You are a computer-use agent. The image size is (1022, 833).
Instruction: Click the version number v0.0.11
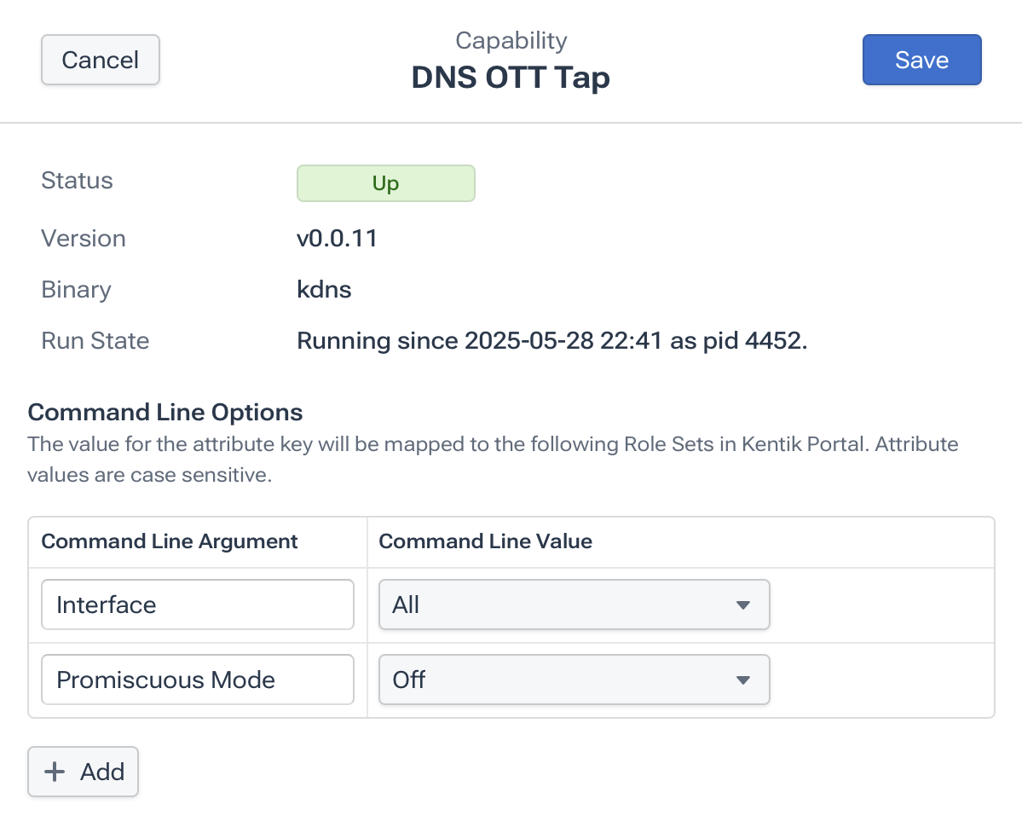click(x=337, y=239)
